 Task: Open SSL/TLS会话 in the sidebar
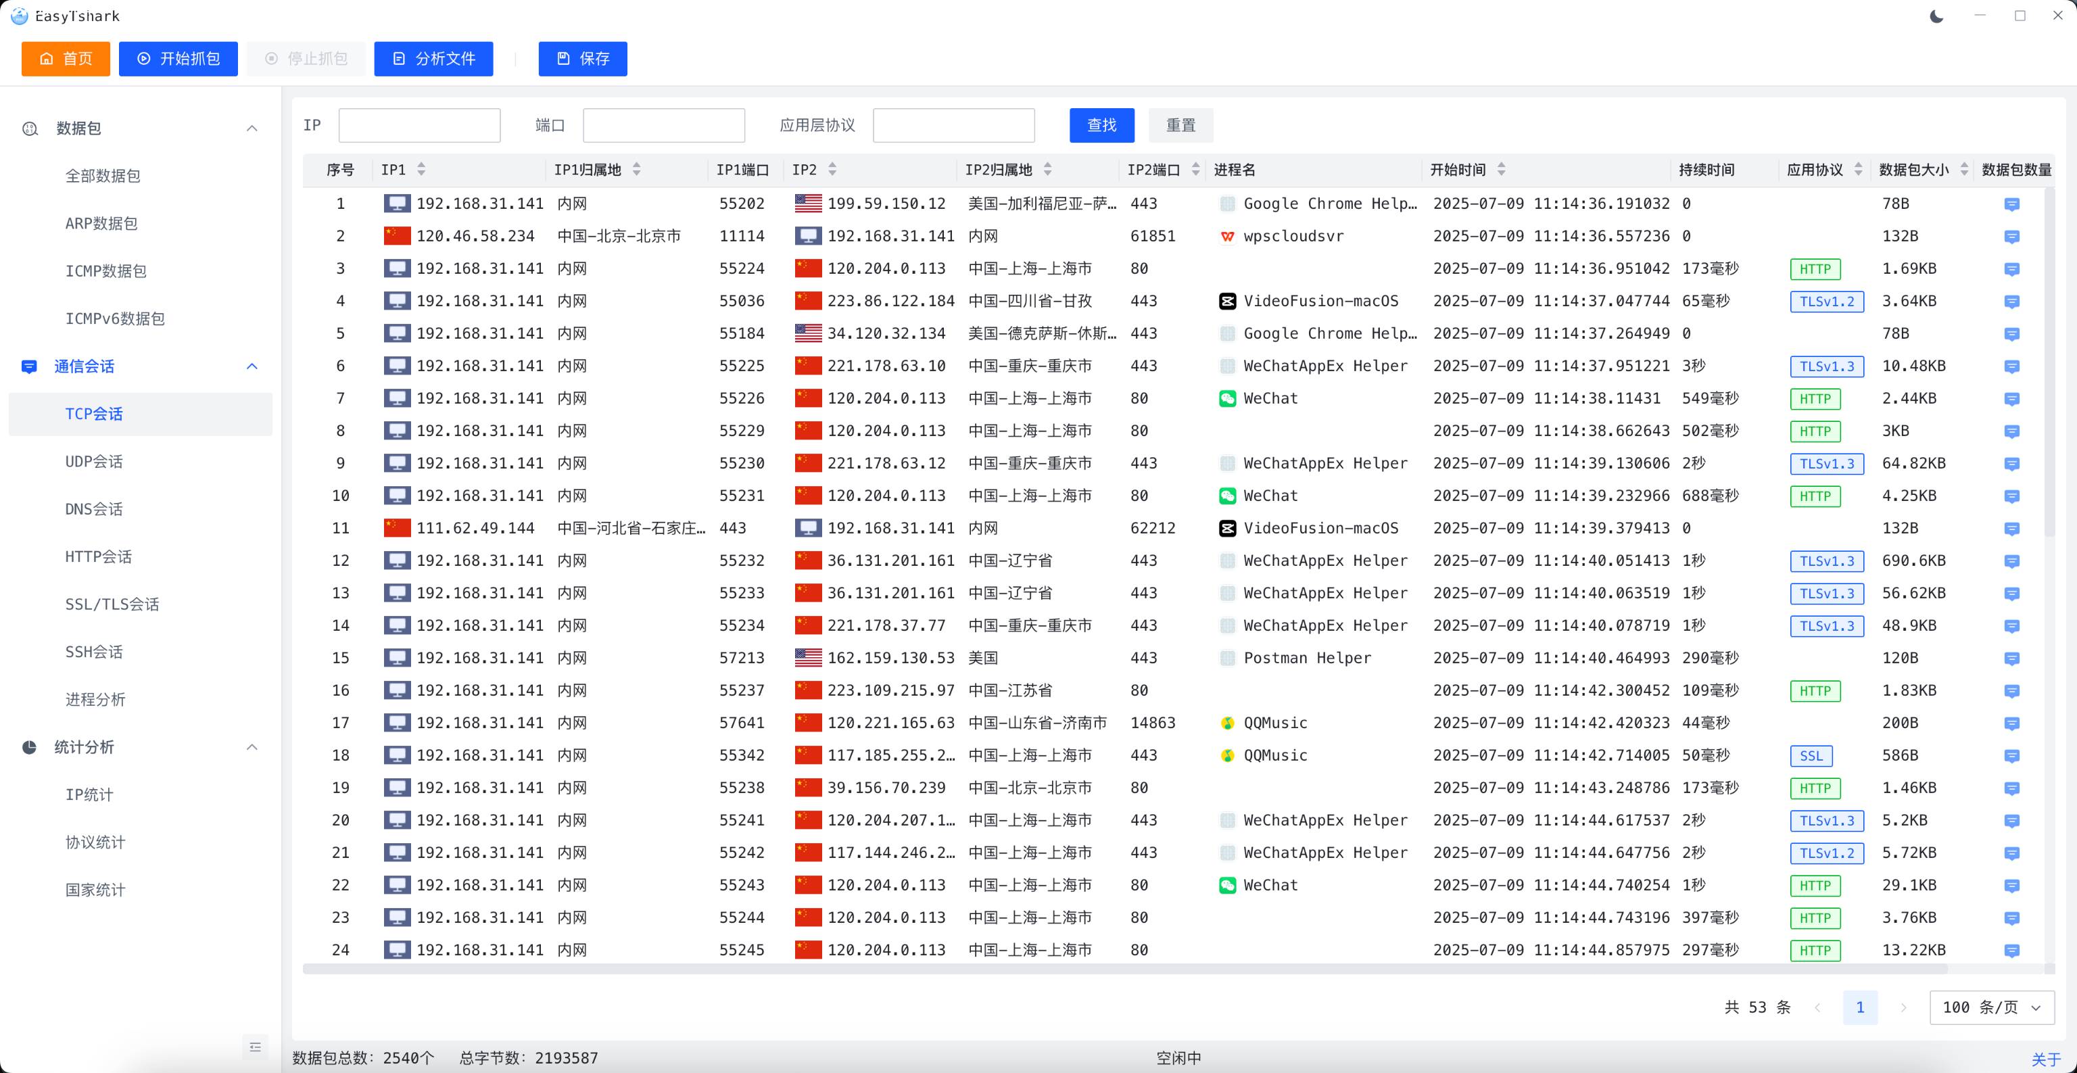[112, 604]
